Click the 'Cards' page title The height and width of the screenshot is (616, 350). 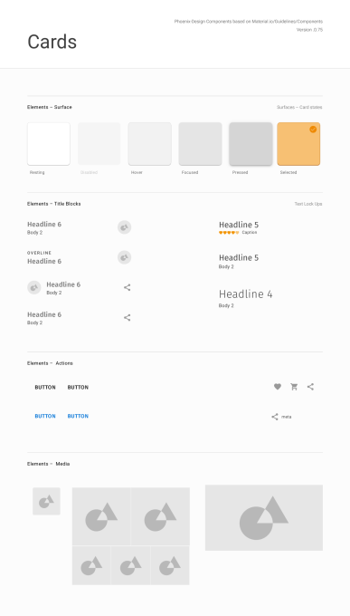(52, 42)
